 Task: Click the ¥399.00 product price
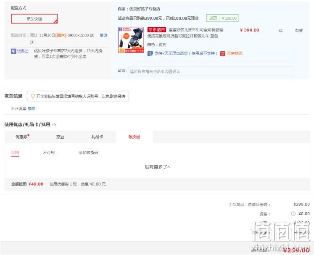[250, 30]
